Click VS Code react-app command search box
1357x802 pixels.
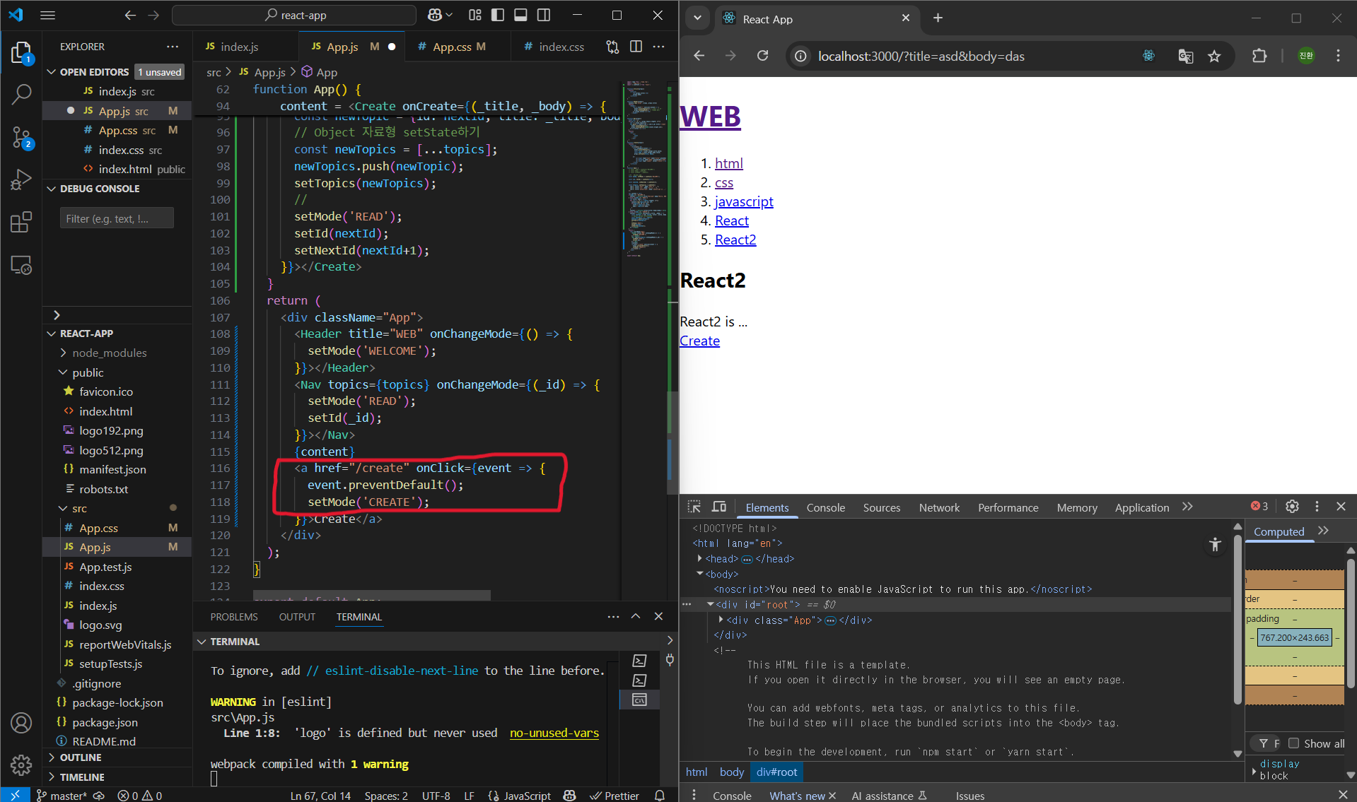pos(294,15)
